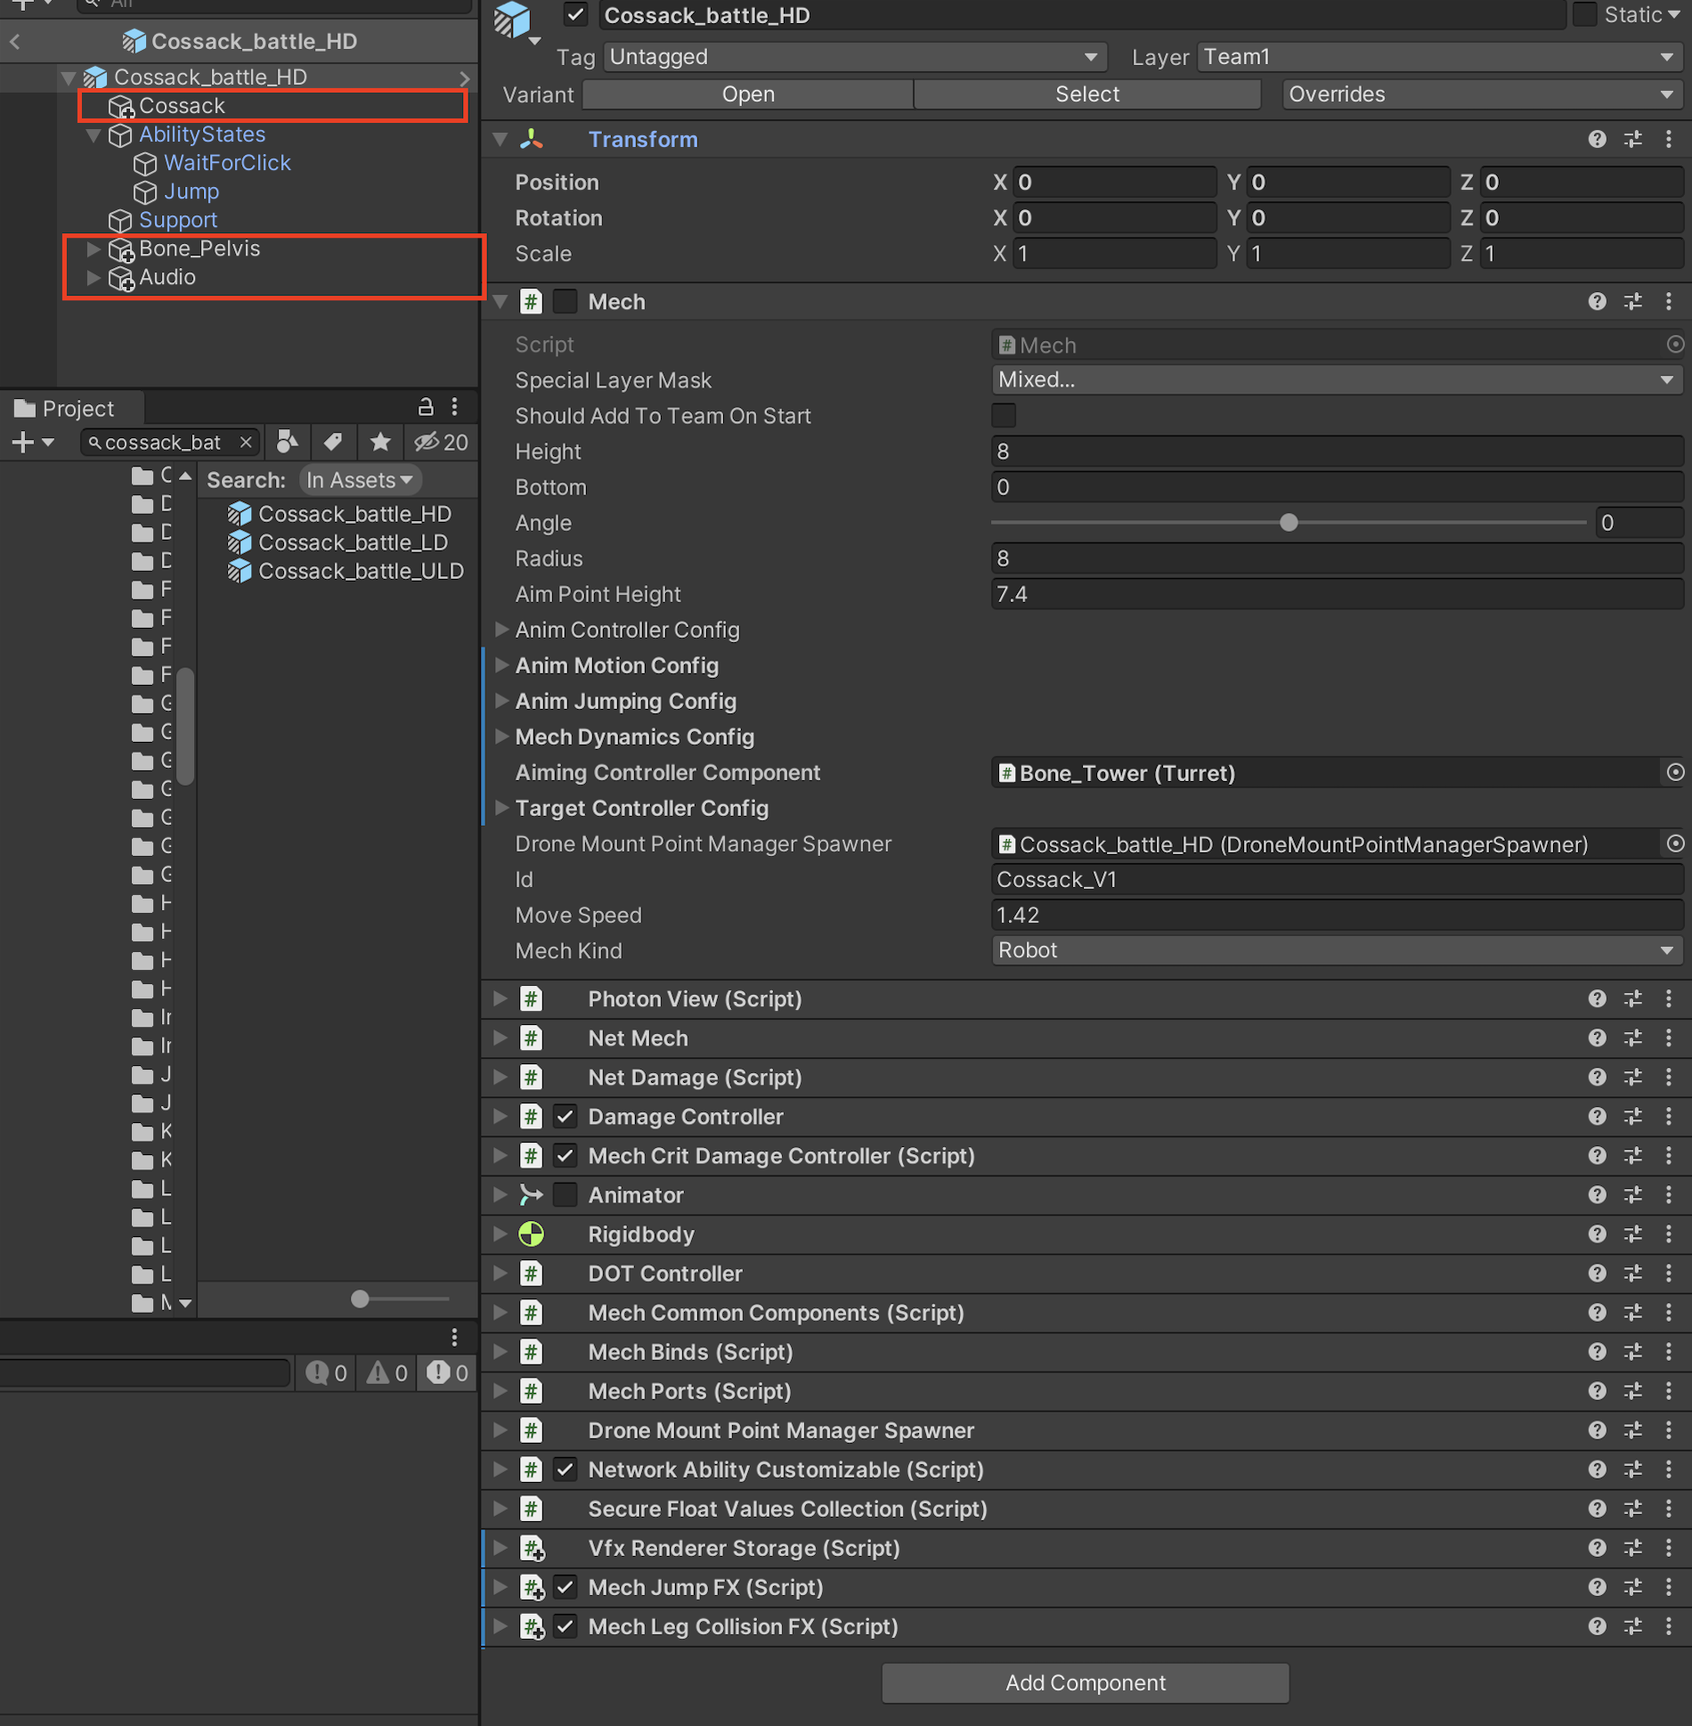Open the Mech Kind dropdown
Screen dimensions: 1692x1726
(1336, 951)
